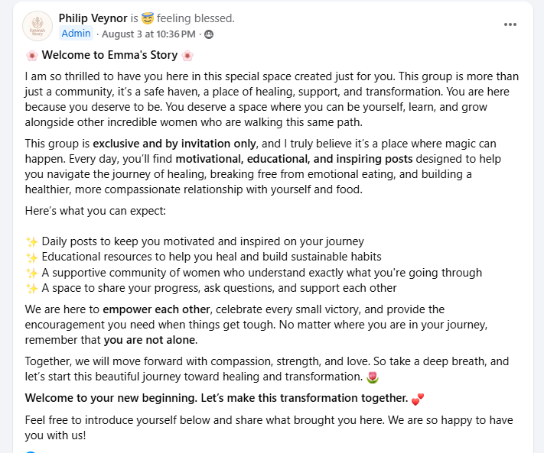The width and height of the screenshot is (544, 453).
Task: Select the "feeling blessed" status text
Action: pyautogui.click(x=196, y=18)
